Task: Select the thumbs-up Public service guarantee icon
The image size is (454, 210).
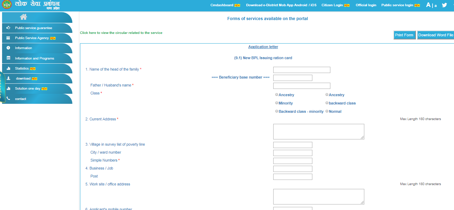Action: (8, 28)
